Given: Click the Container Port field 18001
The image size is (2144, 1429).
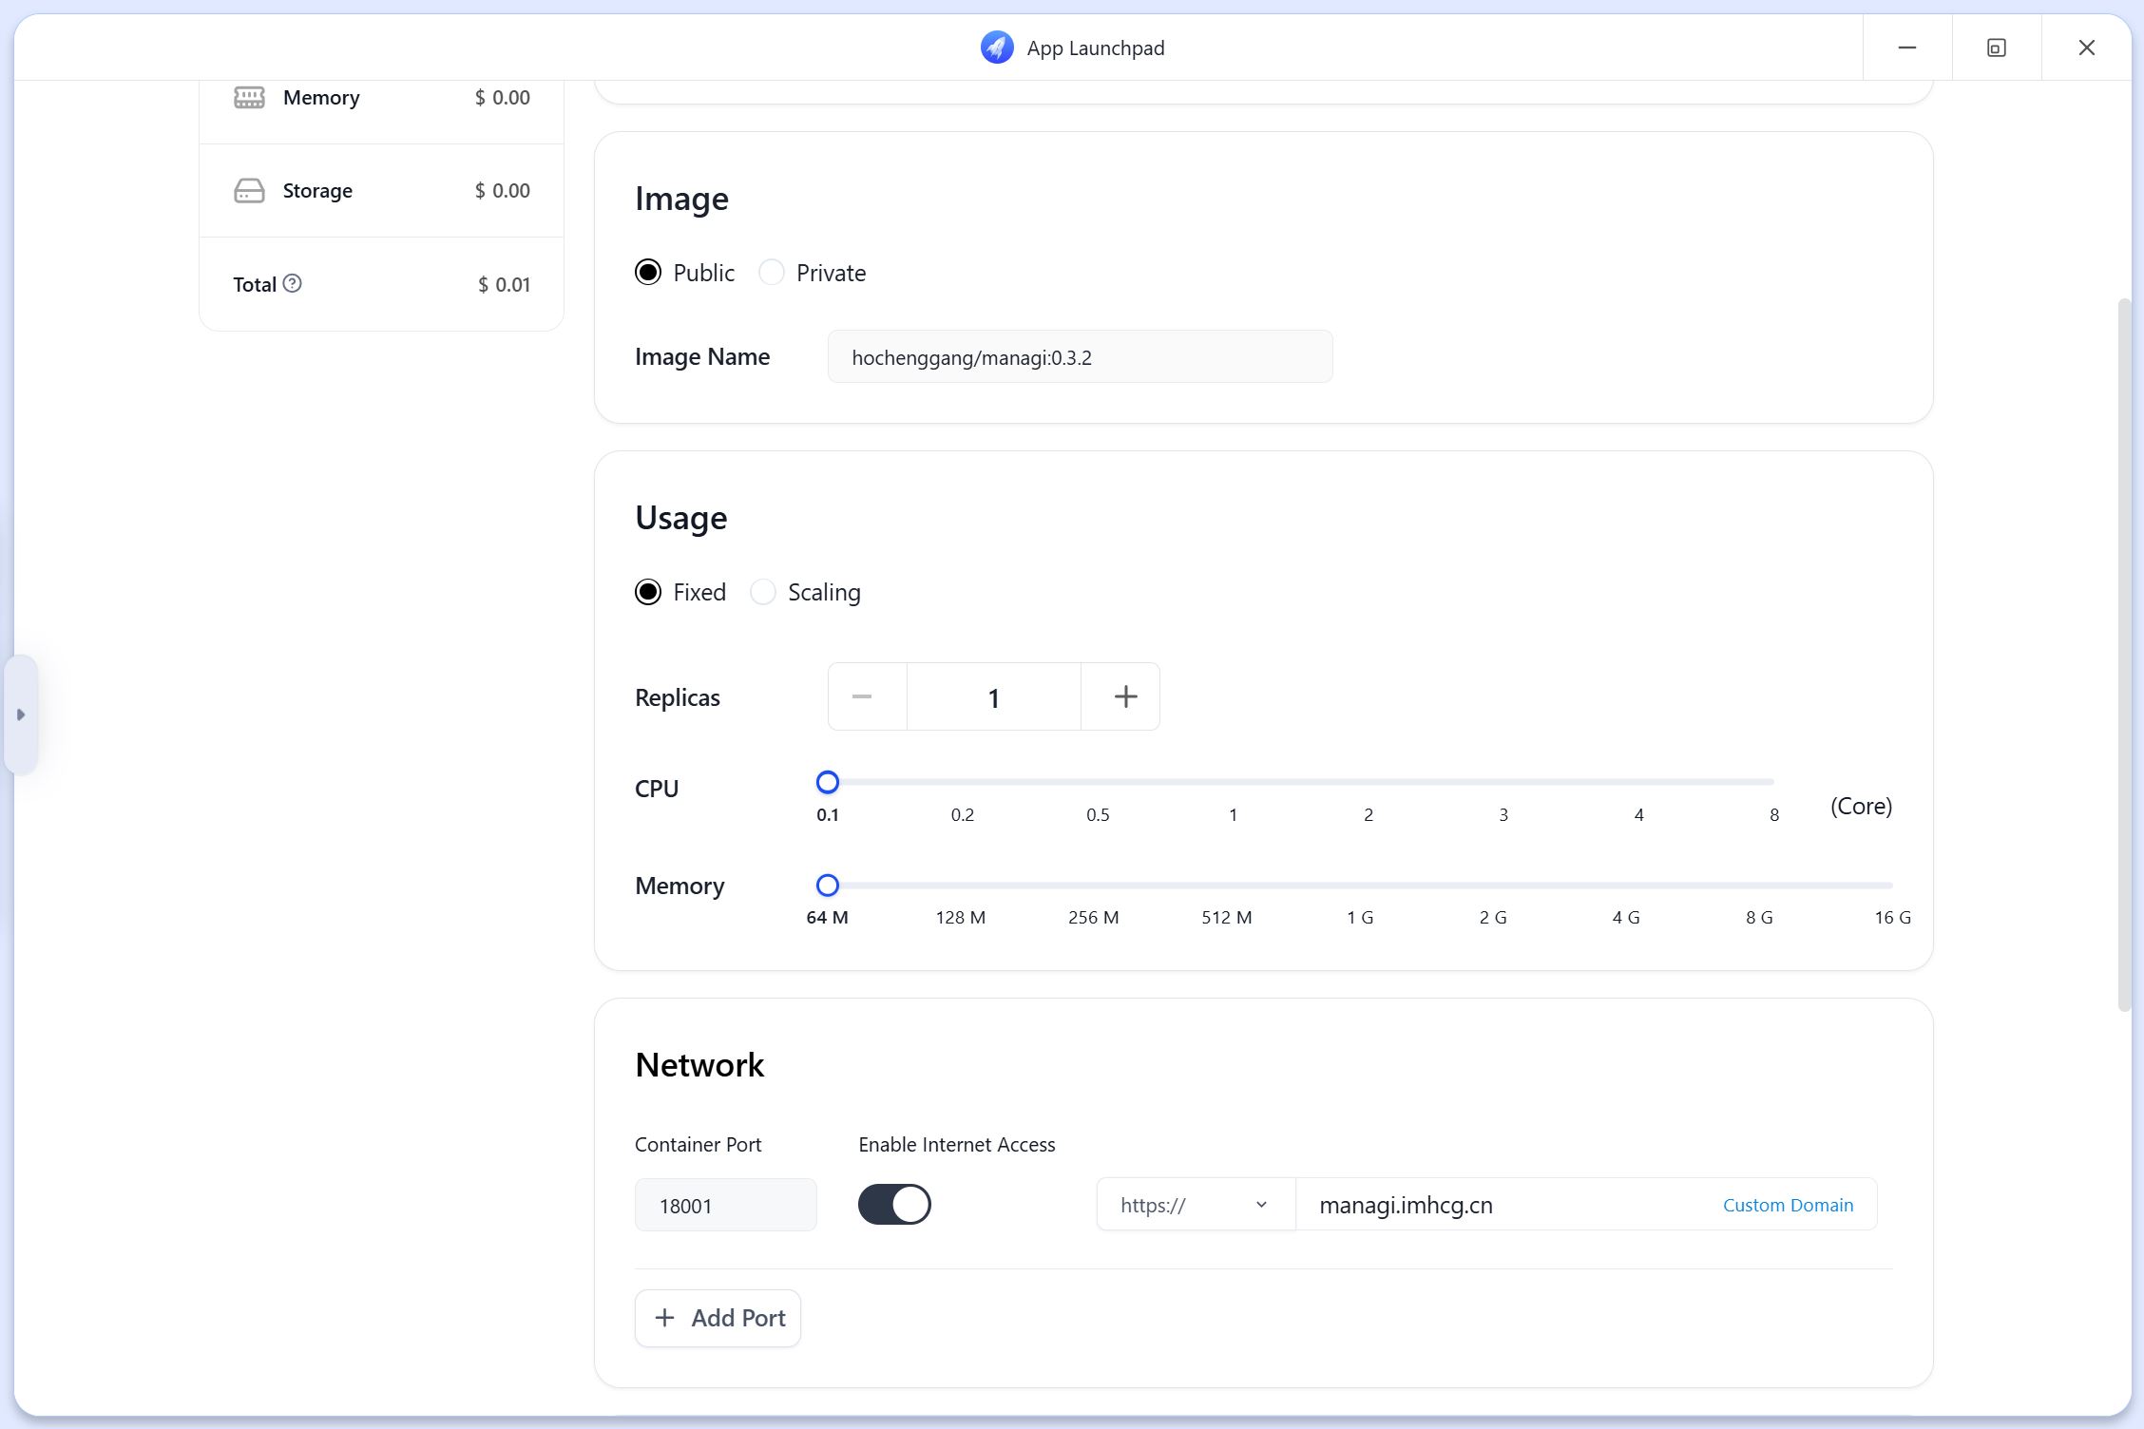Looking at the screenshot, I should pos(726,1205).
